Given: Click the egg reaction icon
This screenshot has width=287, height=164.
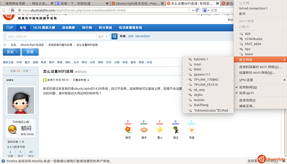Looking at the screenshot, I should click(191, 130).
